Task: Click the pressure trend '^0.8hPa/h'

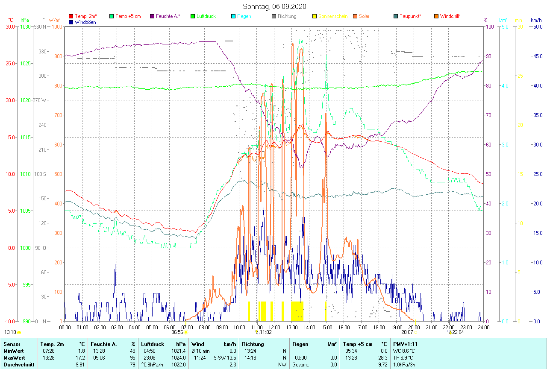Action: [x=152, y=364]
